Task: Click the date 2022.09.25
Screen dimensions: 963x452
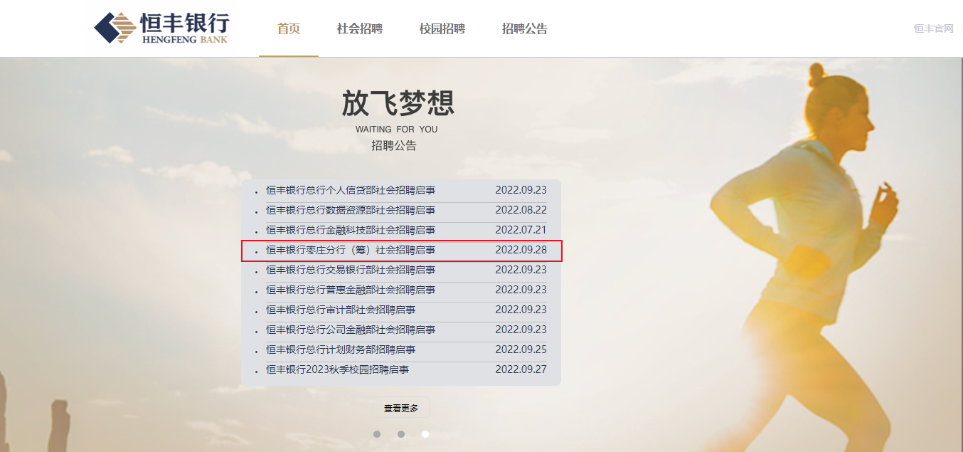Action: pos(521,349)
